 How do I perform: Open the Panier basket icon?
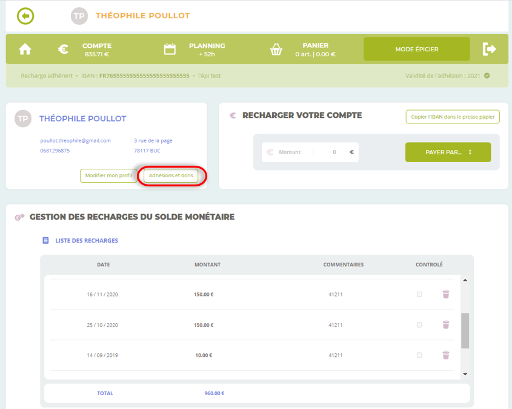click(x=276, y=50)
